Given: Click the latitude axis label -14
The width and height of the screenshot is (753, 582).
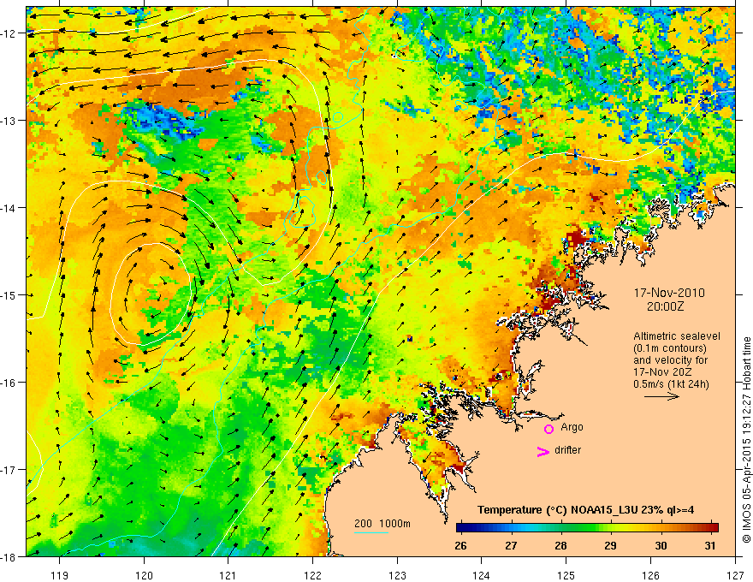Looking at the screenshot, I should tap(9, 207).
